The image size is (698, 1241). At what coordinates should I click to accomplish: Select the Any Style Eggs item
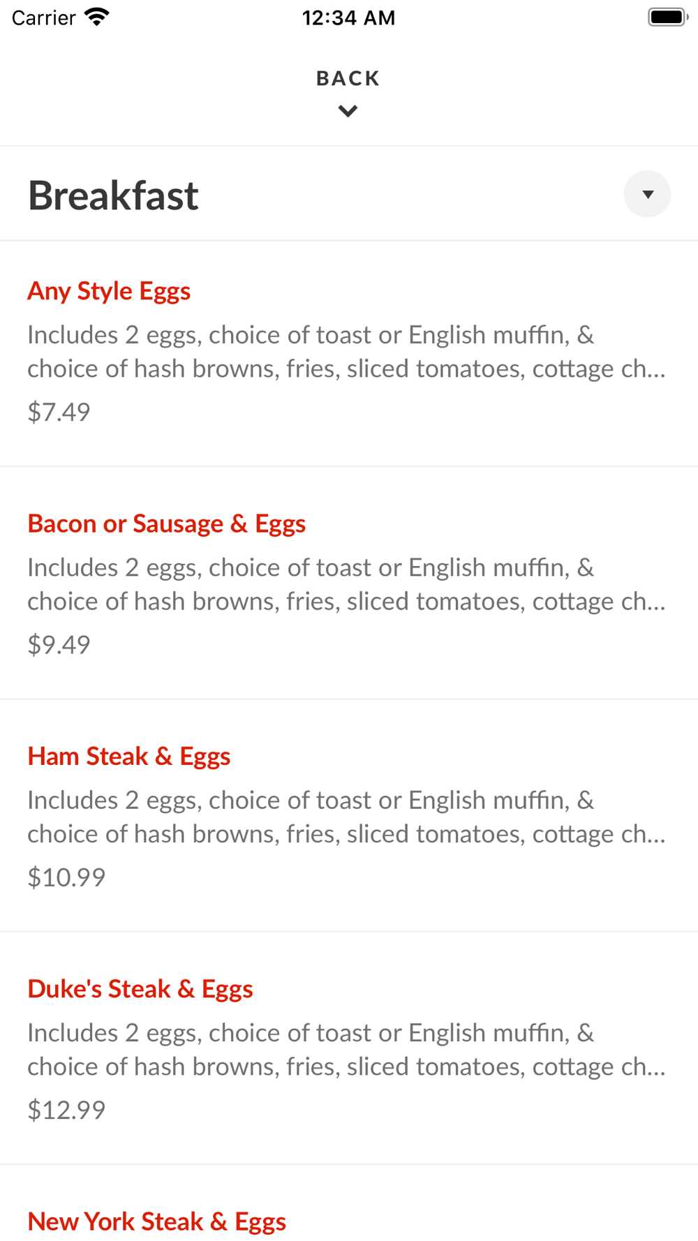(109, 291)
